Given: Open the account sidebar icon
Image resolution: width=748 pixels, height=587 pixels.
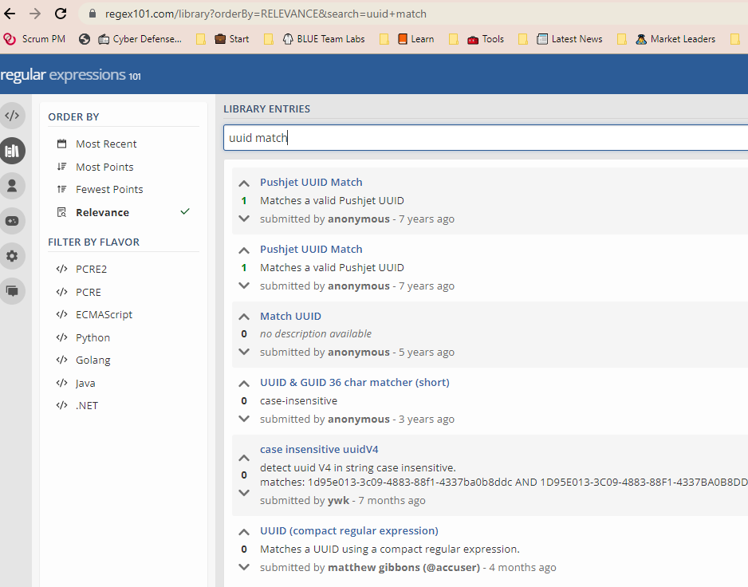Looking at the screenshot, I should pyautogui.click(x=12, y=186).
